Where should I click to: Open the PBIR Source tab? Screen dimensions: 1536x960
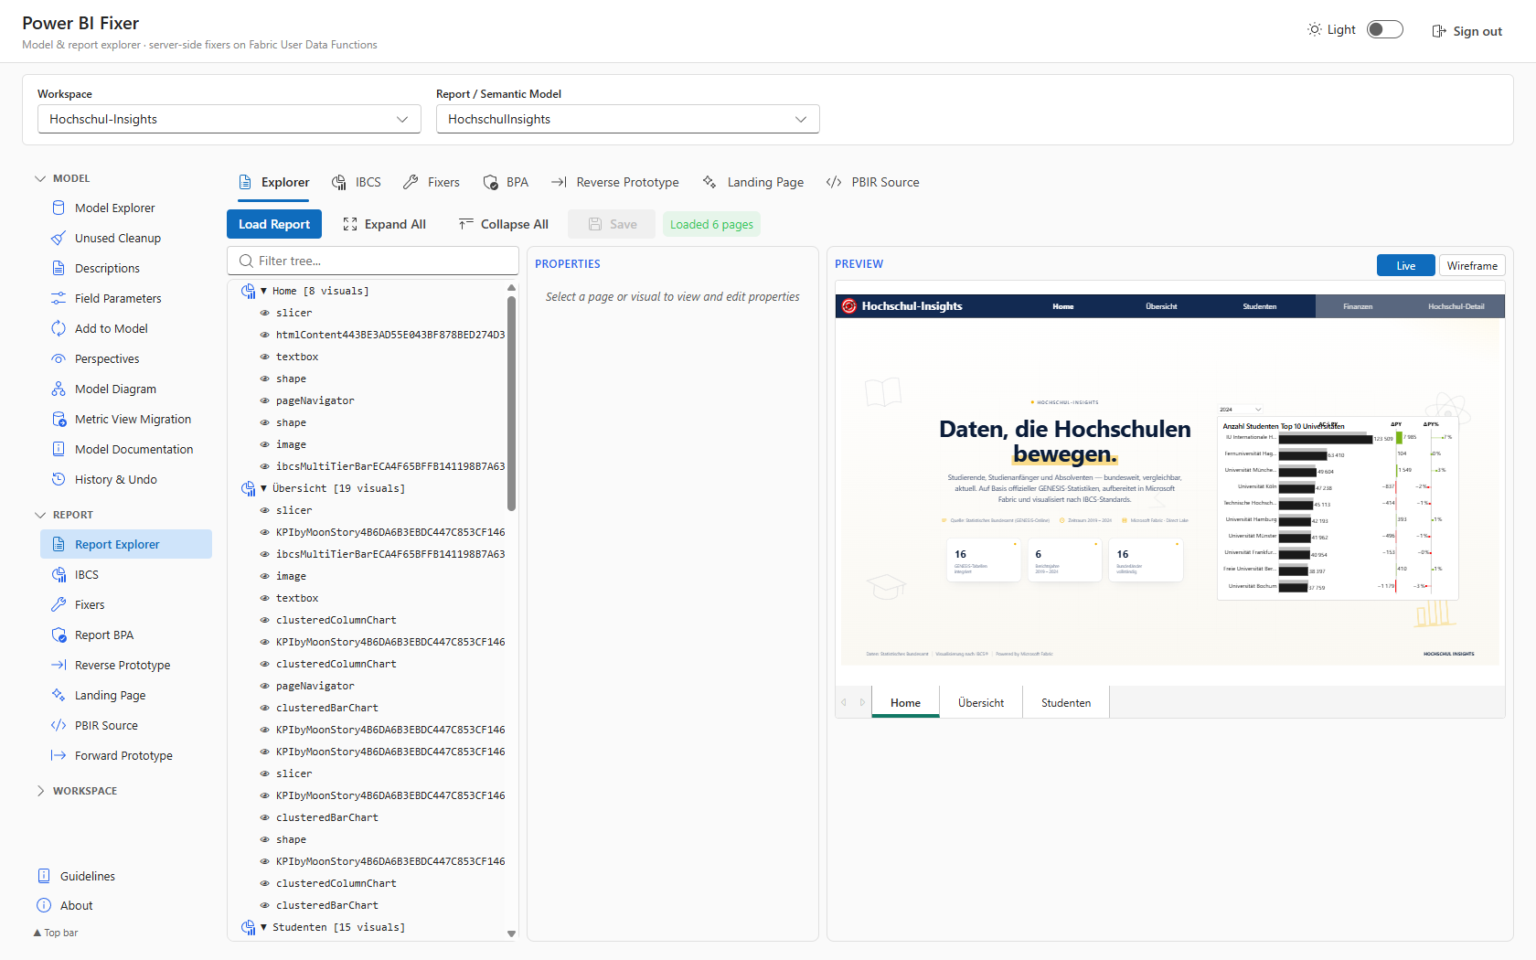pyautogui.click(x=873, y=182)
